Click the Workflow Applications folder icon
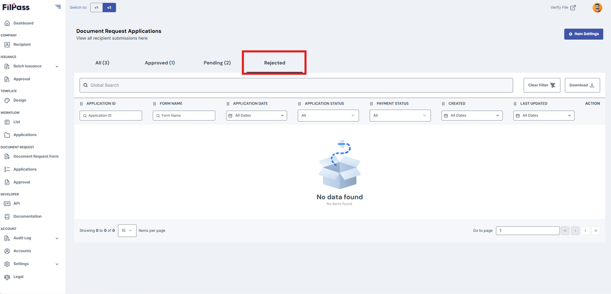 (x=7, y=135)
